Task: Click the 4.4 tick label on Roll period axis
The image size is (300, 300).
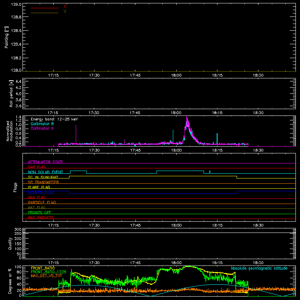Action: click(18, 81)
